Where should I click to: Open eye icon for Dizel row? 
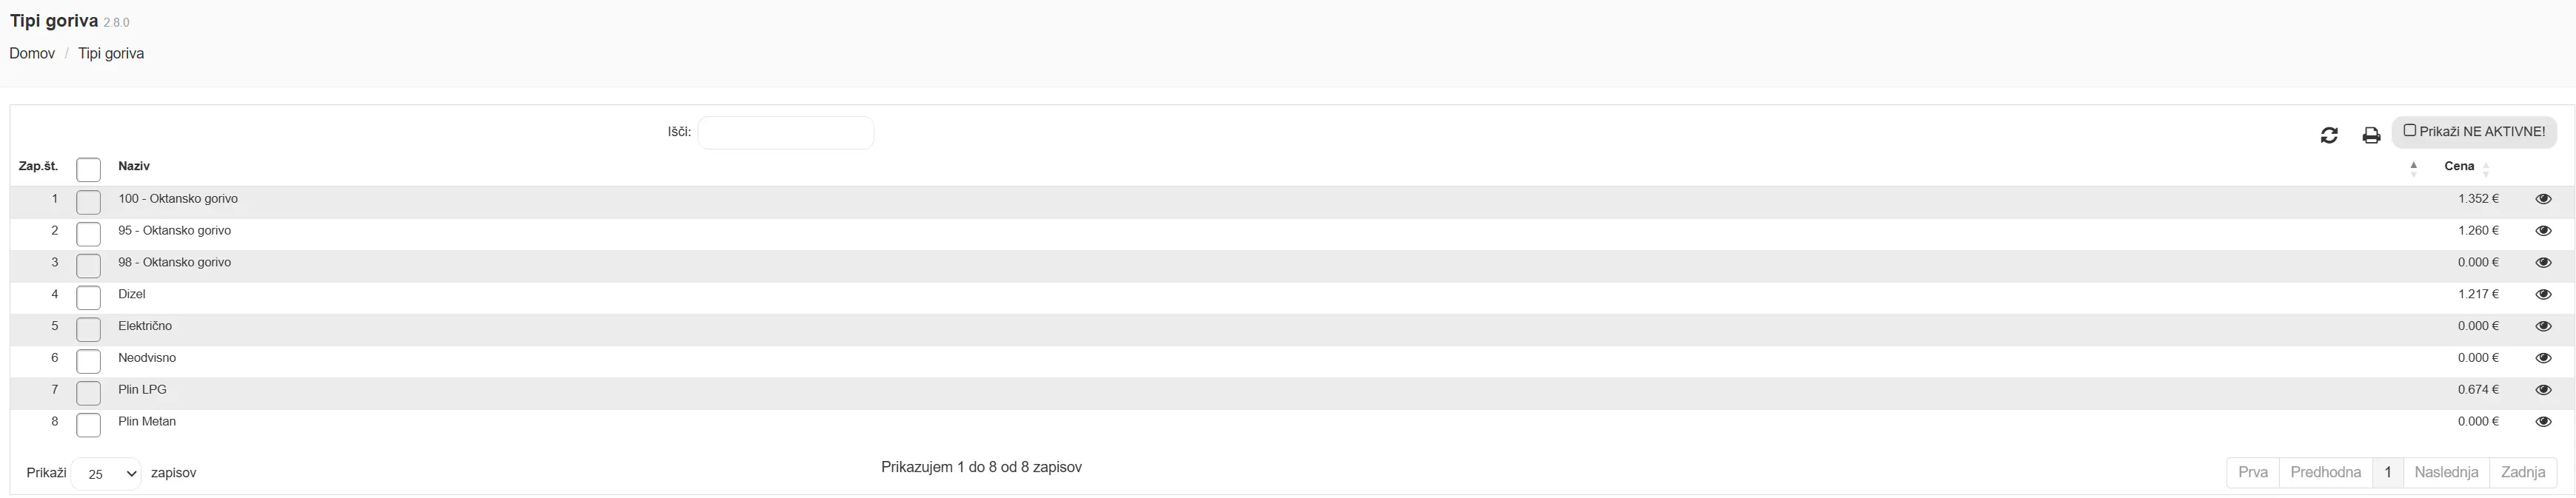click(x=2543, y=295)
